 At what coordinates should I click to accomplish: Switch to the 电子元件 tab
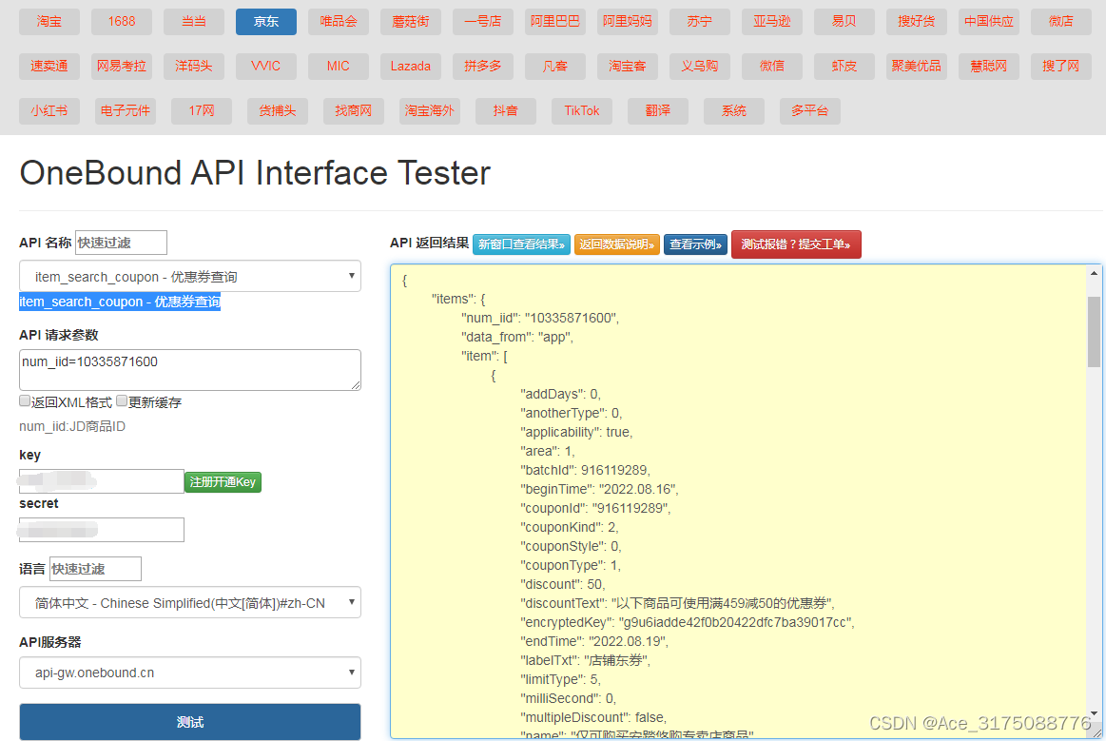point(126,110)
